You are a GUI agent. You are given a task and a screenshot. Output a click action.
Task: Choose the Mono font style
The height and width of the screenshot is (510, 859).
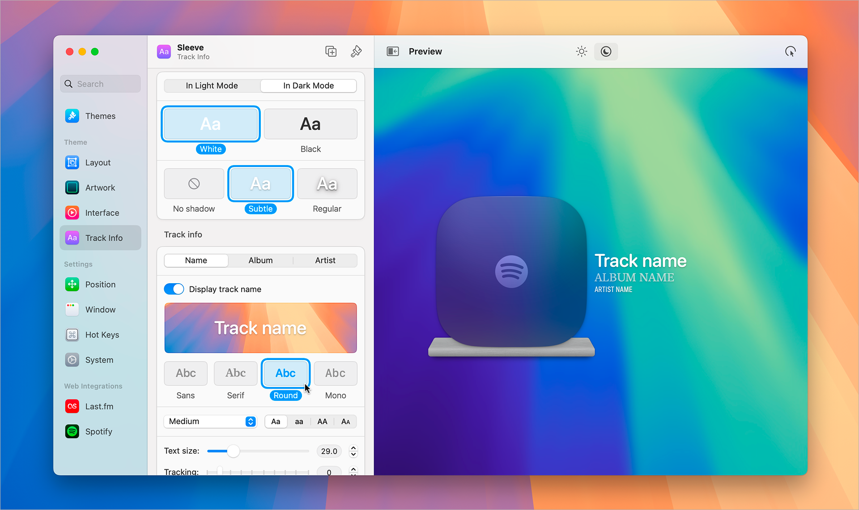[x=336, y=373]
